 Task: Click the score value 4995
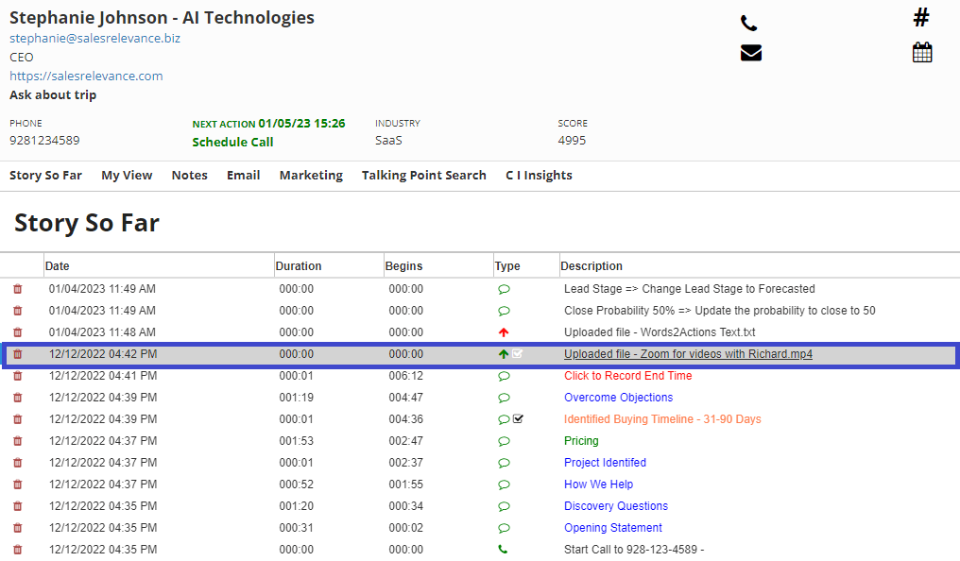572,140
